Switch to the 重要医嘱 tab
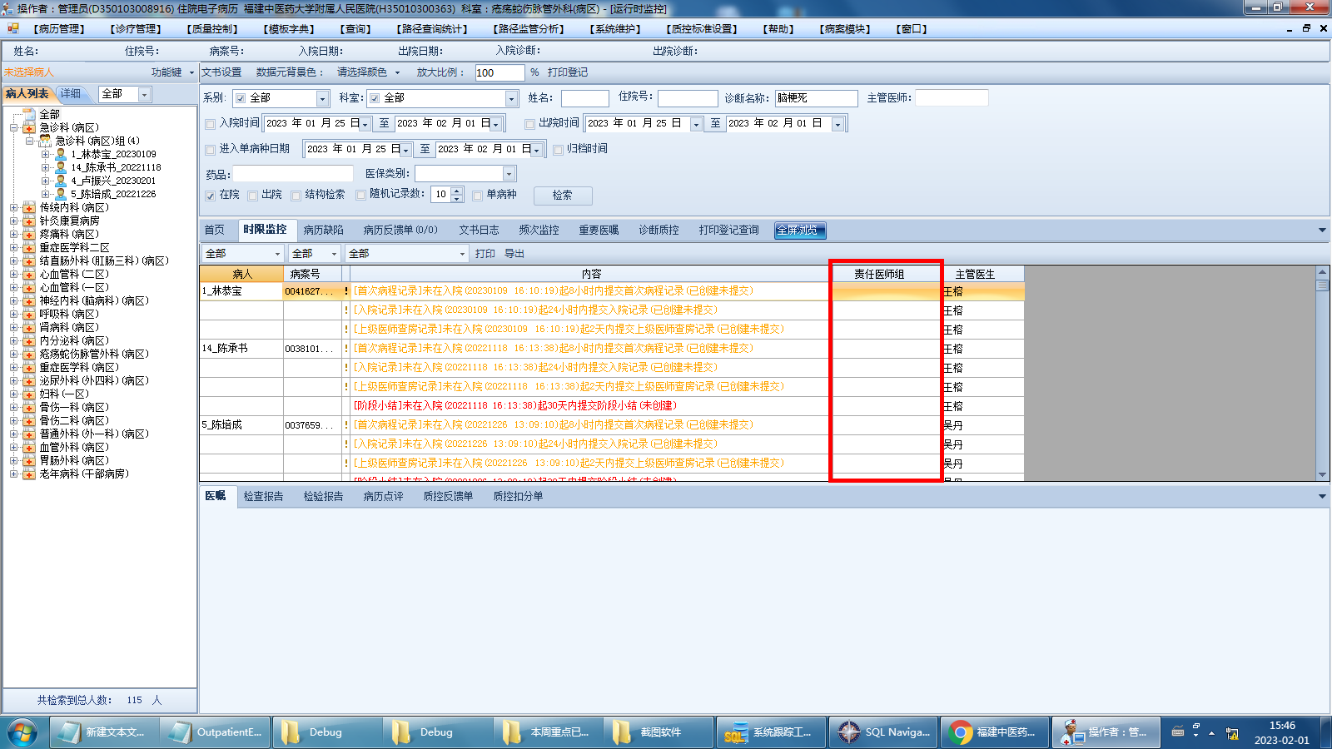 [599, 231]
